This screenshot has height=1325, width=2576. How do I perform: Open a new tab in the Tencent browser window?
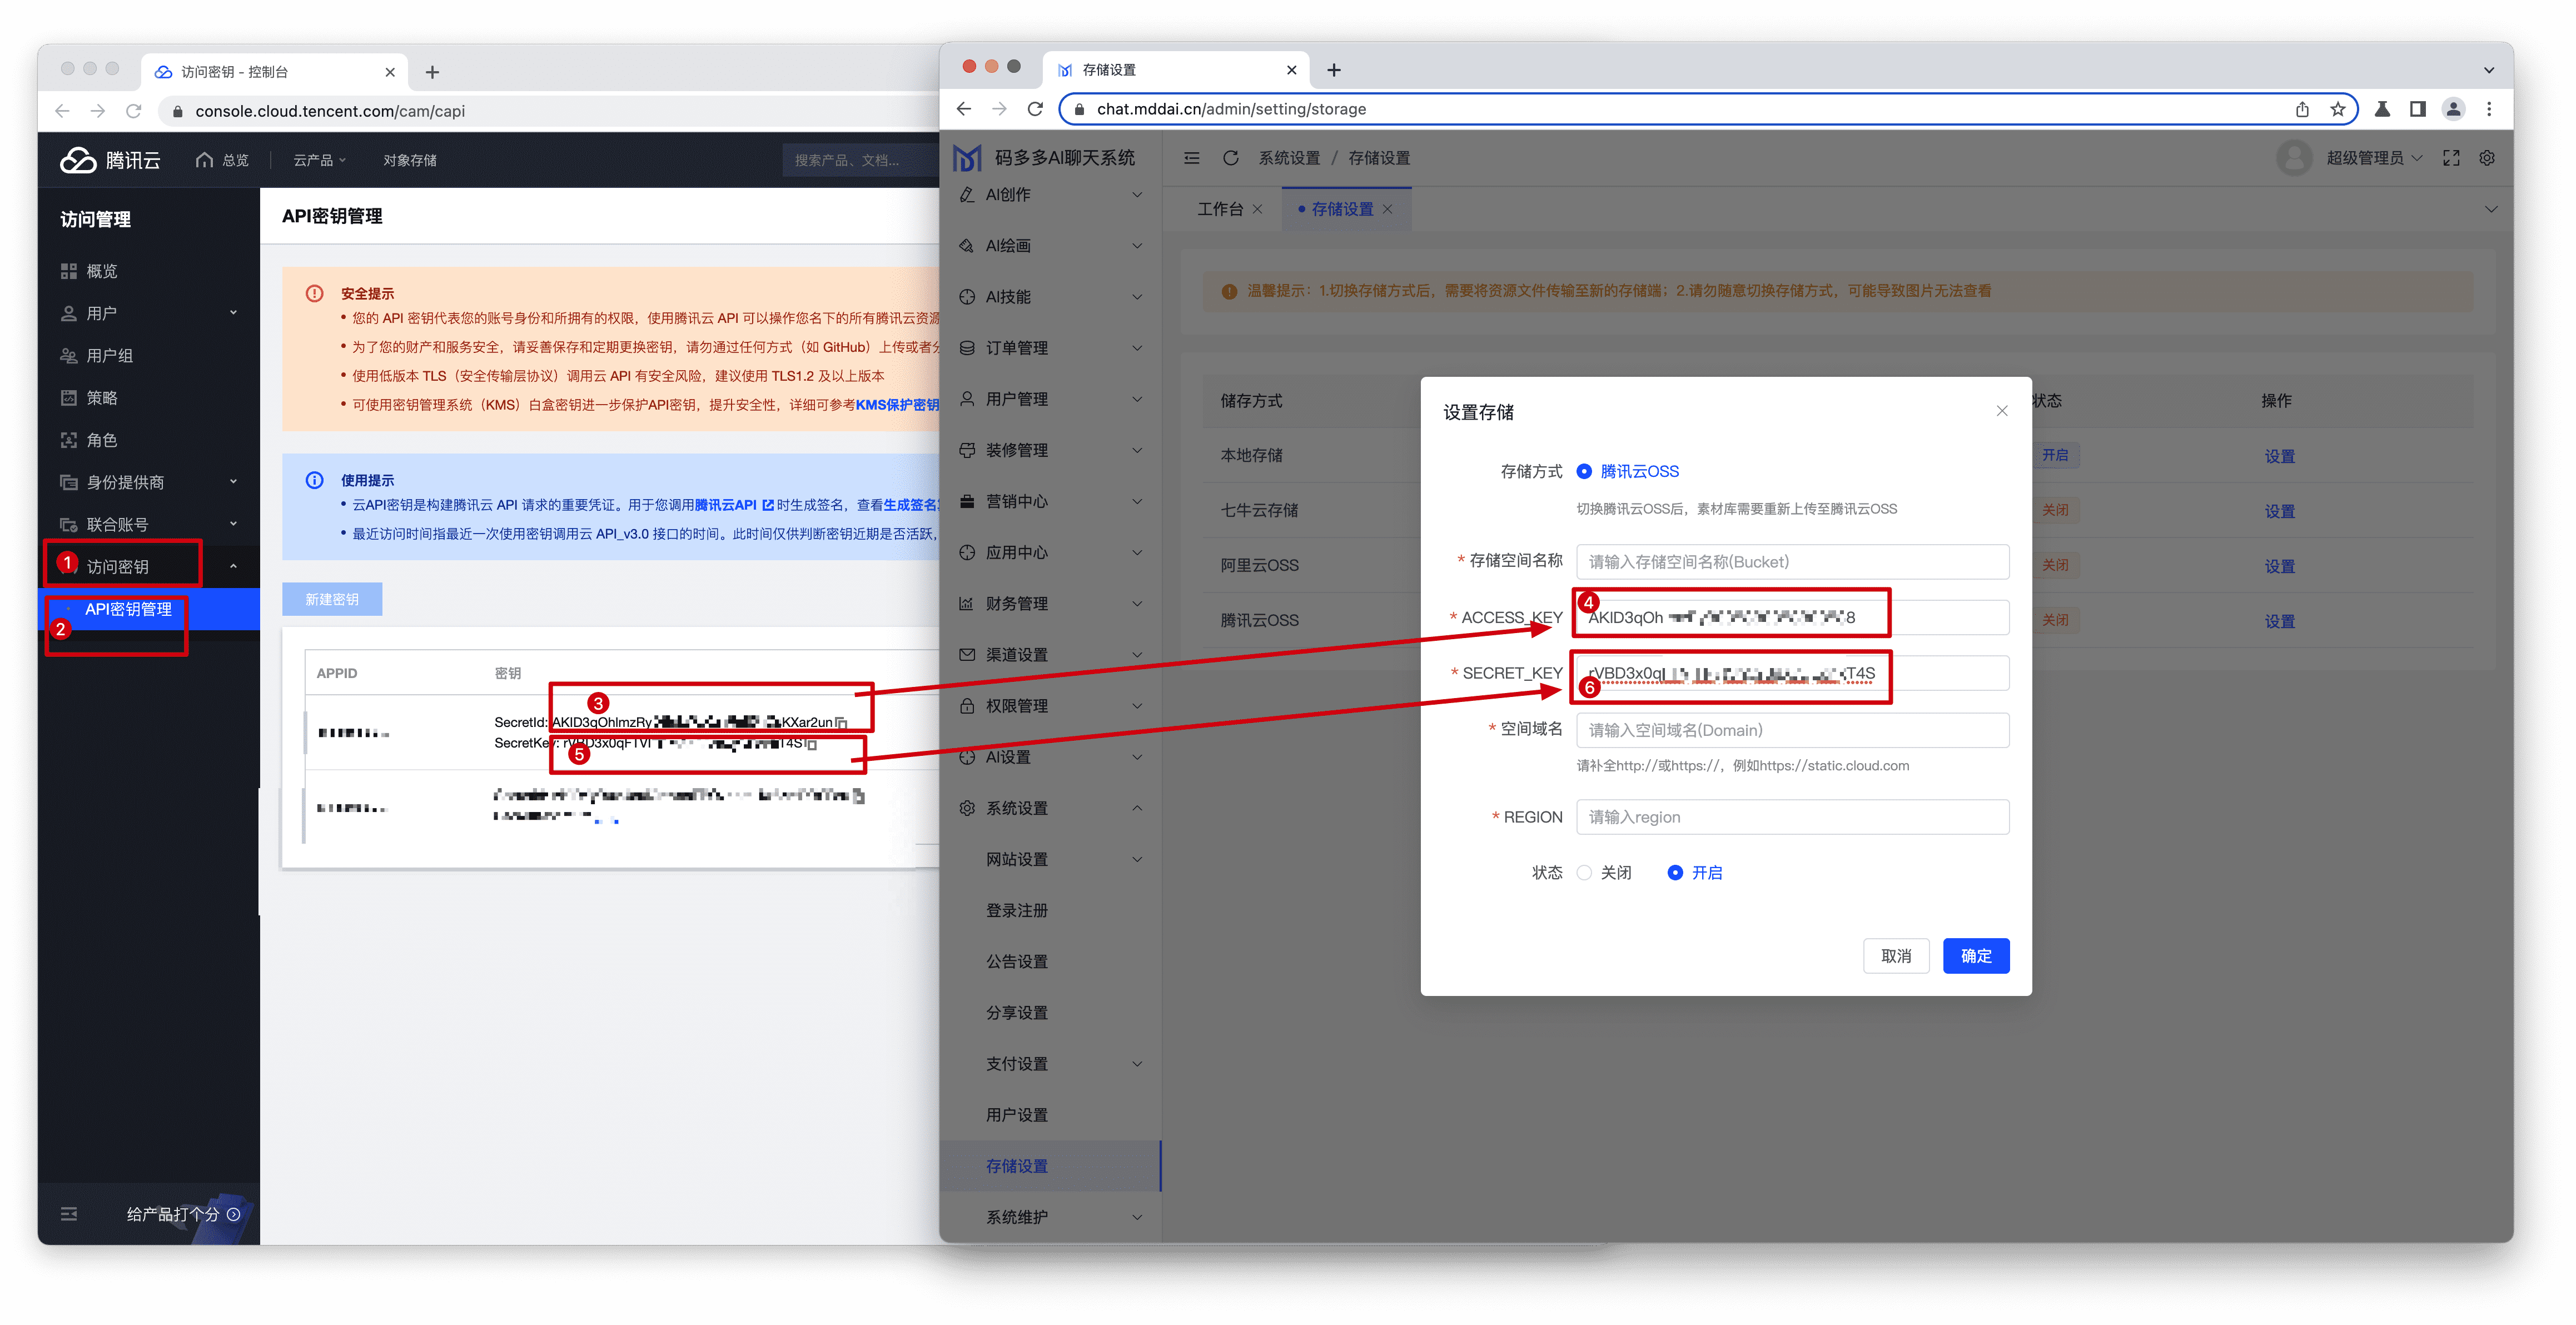tap(432, 72)
